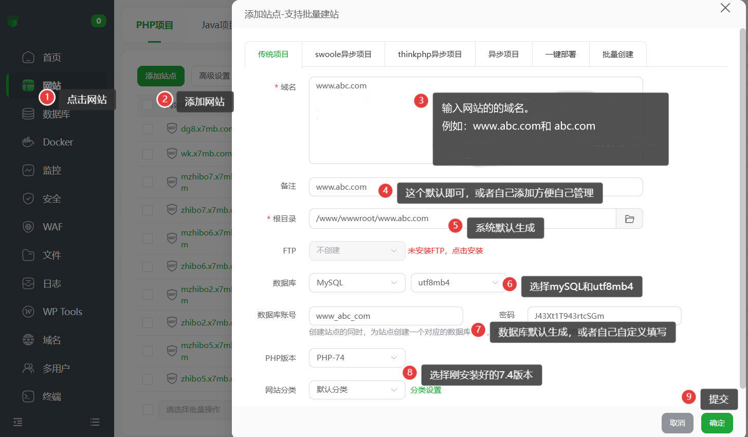Switch to the 批量创建 tab
The height and width of the screenshot is (437, 748).
tap(617, 54)
